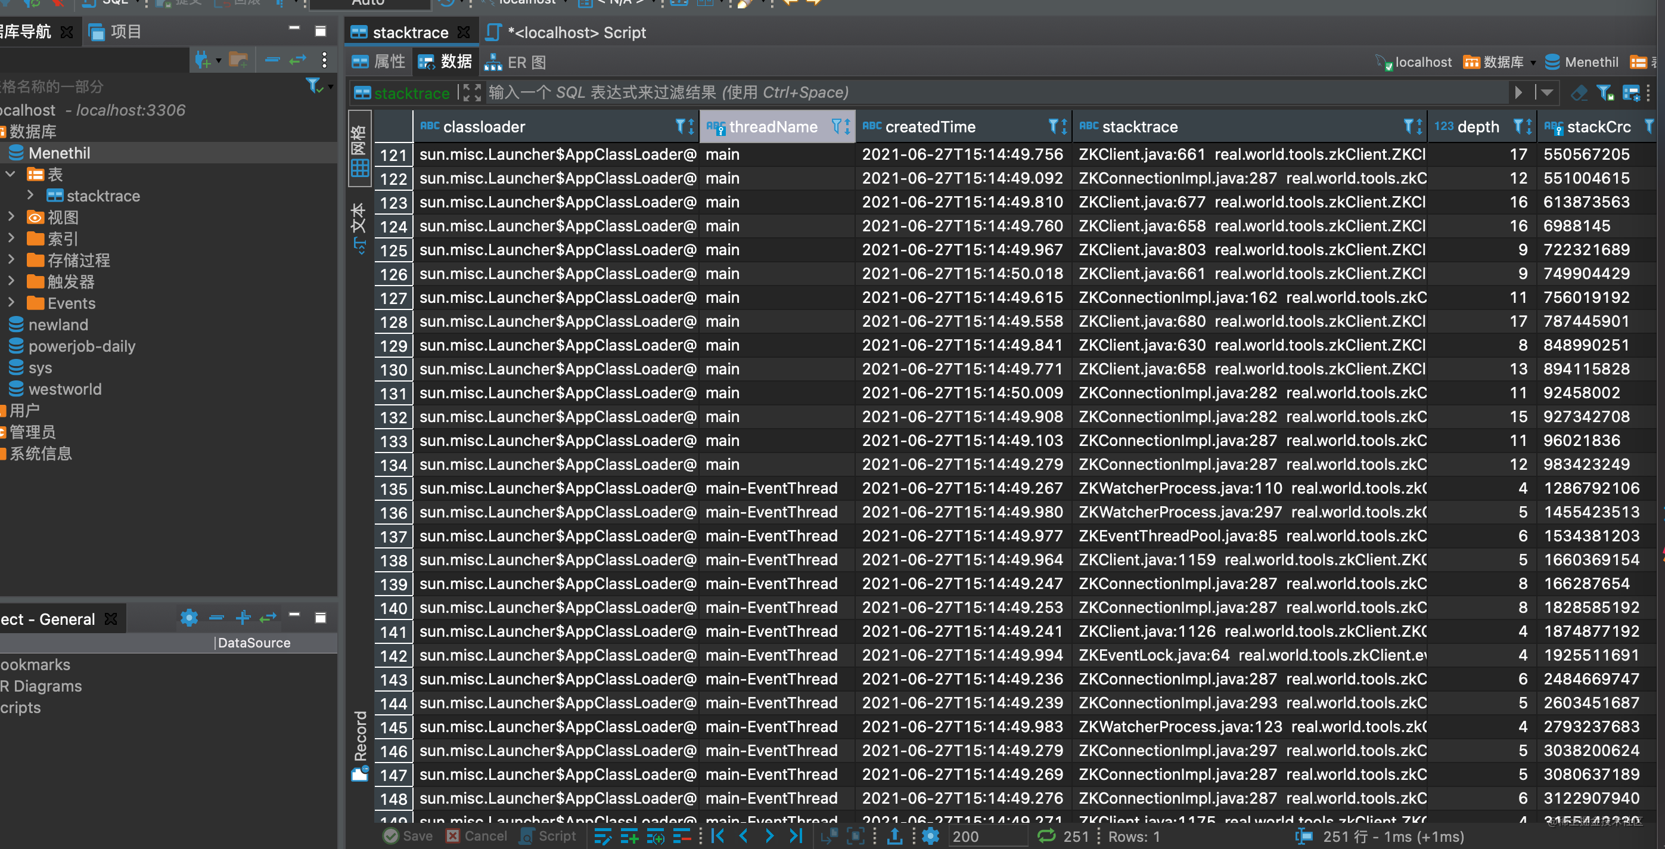This screenshot has height=849, width=1665.
Task: Click the eraser remove filters icon
Action: [1579, 93]
